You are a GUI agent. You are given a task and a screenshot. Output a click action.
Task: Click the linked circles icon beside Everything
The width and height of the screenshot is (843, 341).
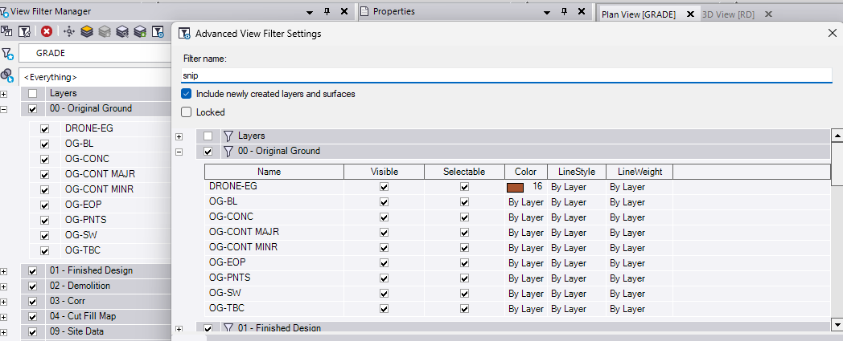(7, 75)
